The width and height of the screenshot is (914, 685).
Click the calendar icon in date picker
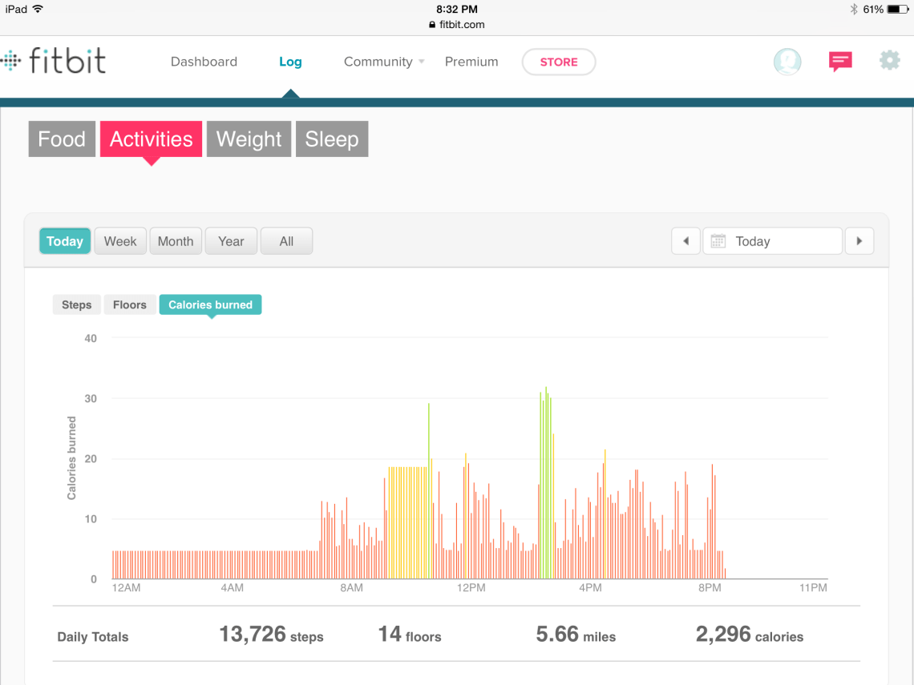[x=718, y=241]
